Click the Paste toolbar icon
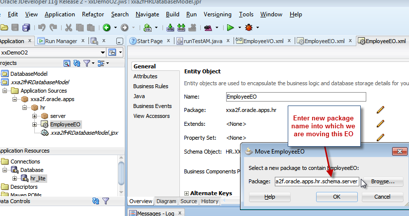The image size is (409, 216). click(x=90, y=27)
